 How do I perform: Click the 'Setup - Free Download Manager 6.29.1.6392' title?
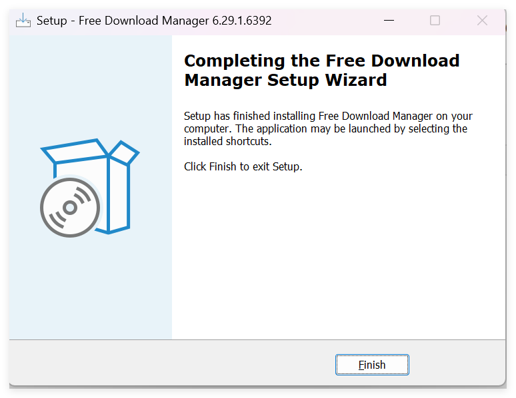point(154,21)
